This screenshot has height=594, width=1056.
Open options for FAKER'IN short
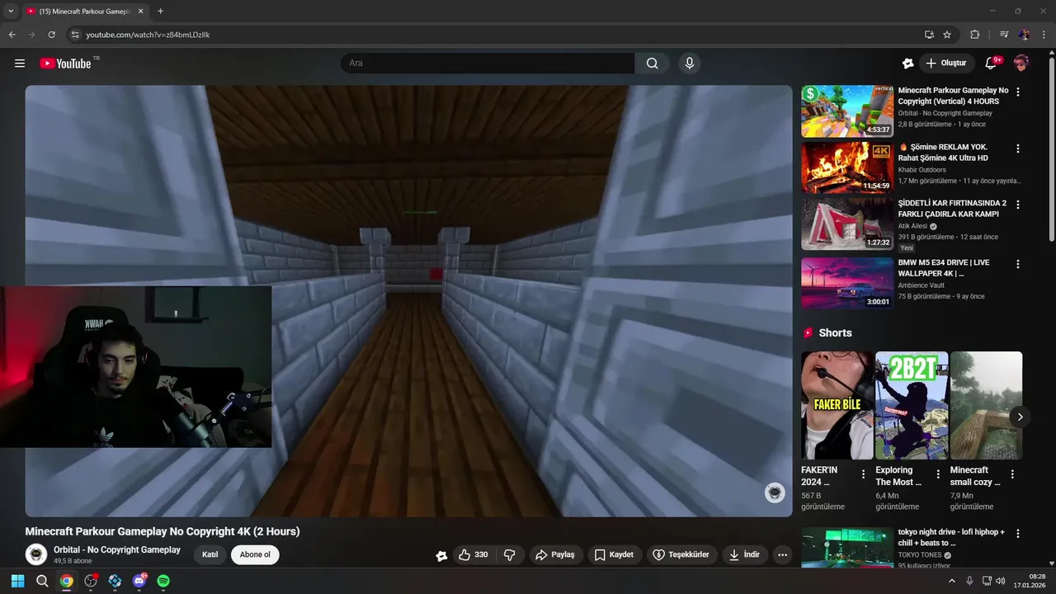coord(864,474)
